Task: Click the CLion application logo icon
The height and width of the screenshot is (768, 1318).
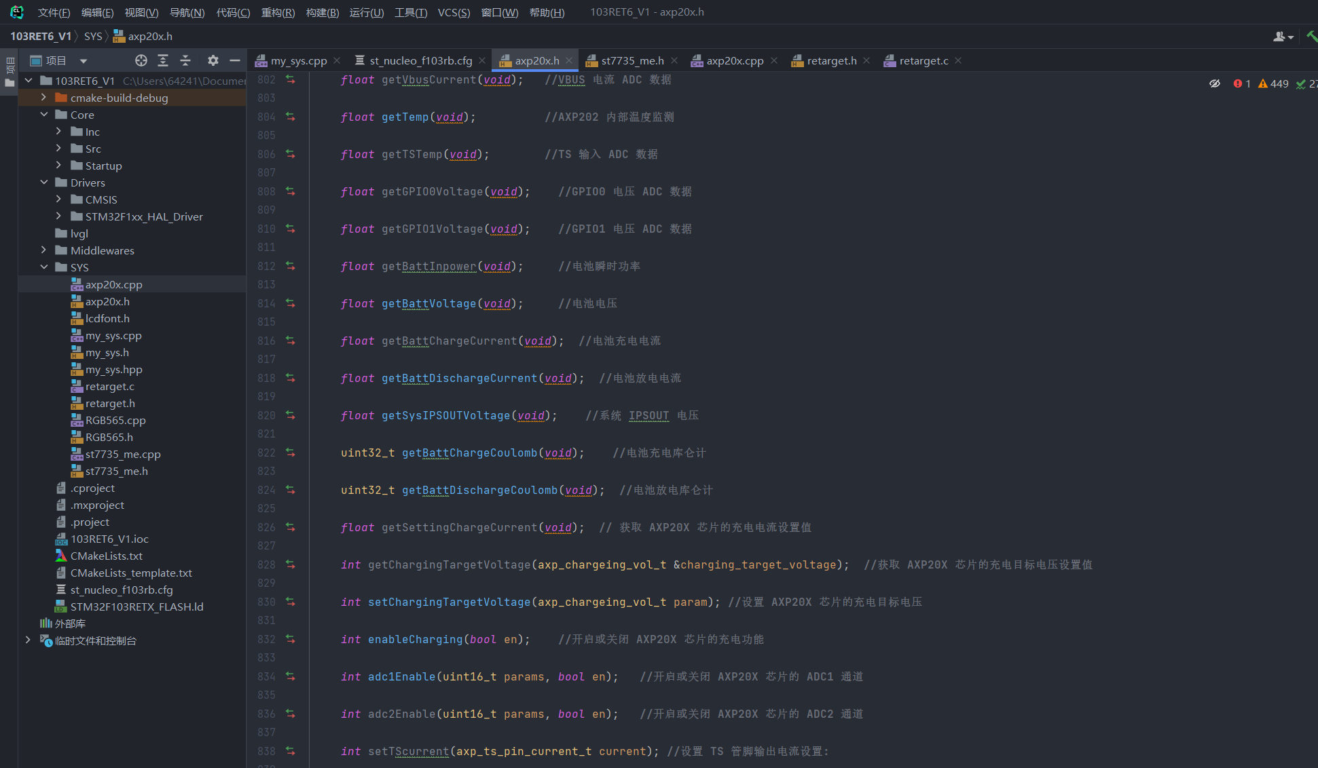Action: (x=16, y=12)
